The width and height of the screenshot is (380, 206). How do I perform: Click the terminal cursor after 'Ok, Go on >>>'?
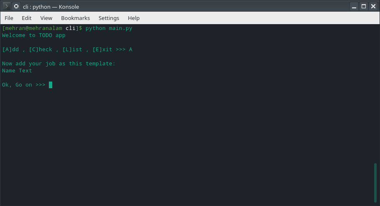51,85
